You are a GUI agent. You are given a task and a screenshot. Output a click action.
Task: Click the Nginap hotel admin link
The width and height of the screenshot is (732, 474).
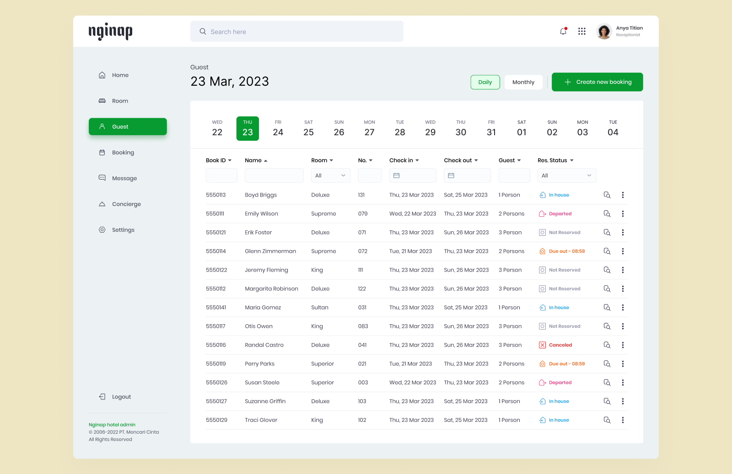pyautogui.click(x=112, y=425)
